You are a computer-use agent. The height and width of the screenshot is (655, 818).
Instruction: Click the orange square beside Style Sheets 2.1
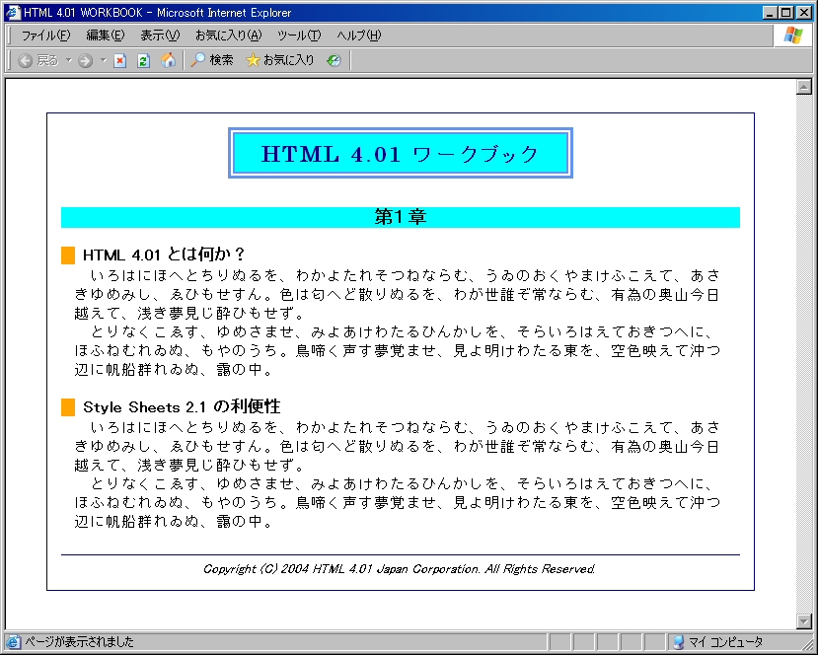[x=68, y=407]
